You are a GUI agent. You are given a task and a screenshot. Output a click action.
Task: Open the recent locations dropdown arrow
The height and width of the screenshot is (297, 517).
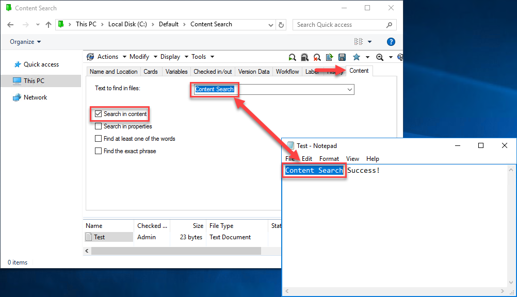tap(38, 25)
